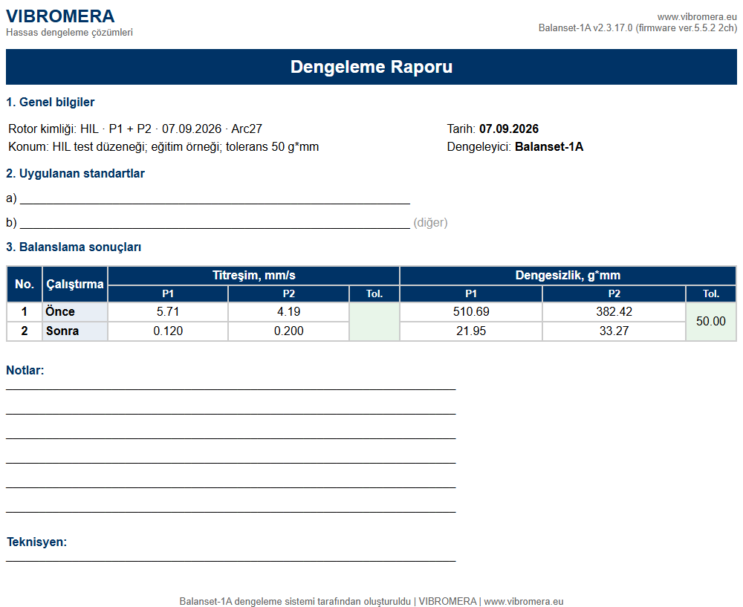
Task: Click the 'Titreşim, mm/s' column group header
Action: [253, 276]
